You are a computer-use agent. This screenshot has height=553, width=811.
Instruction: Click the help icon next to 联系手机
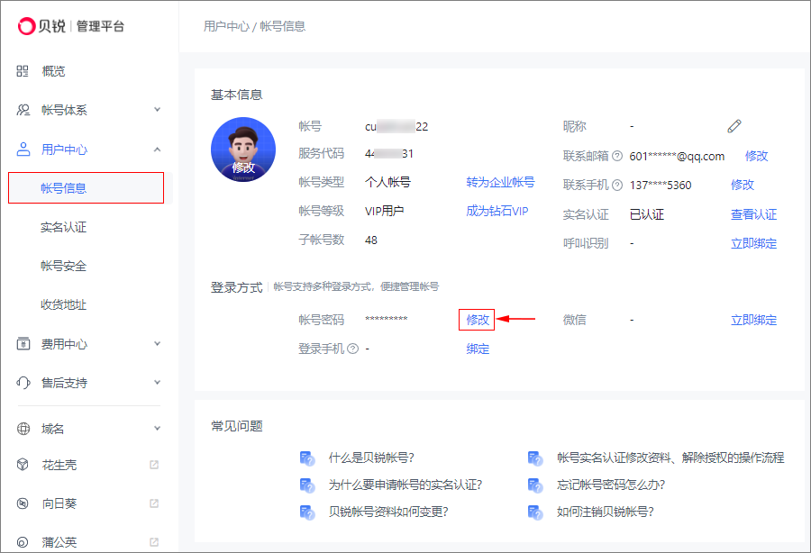click(617, 185)
